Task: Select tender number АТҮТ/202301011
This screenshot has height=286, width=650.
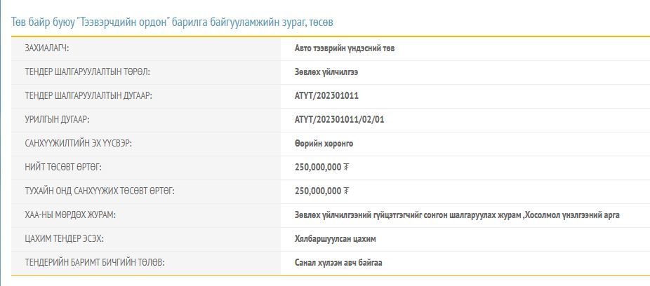Action: click(x=327, y=96)
